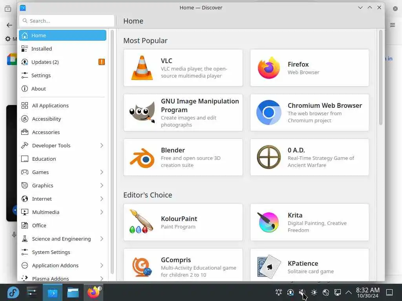This screenshot has height=301, width=402.
Task: Expand the Developer Tools category
Action: (102, 145)
